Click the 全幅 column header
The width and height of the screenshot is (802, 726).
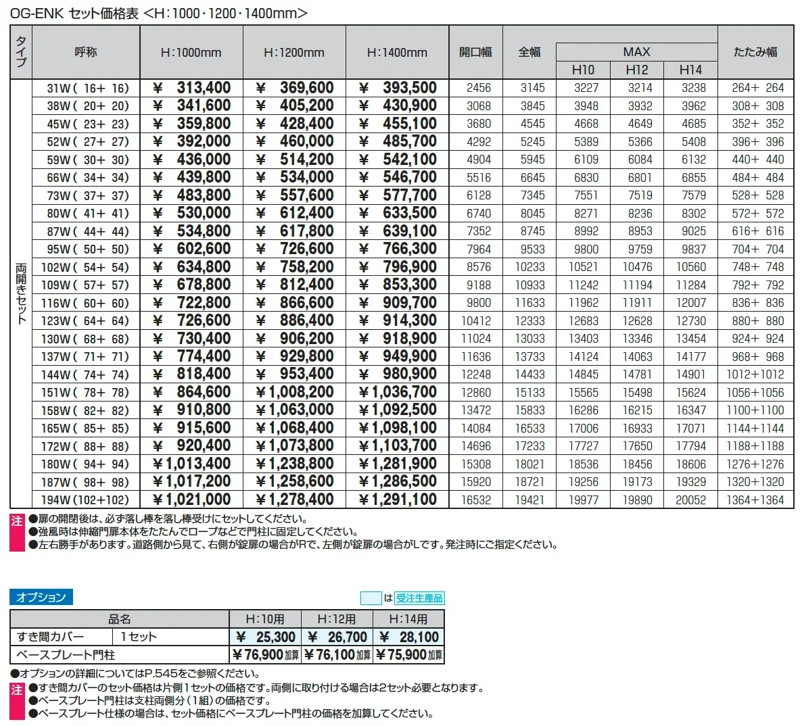click(x=529, y=52)
